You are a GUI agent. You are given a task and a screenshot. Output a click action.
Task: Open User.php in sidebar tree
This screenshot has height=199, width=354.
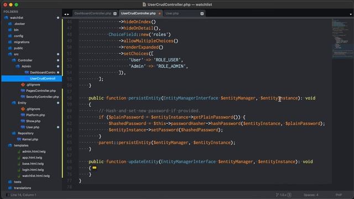tap(33, 127)
